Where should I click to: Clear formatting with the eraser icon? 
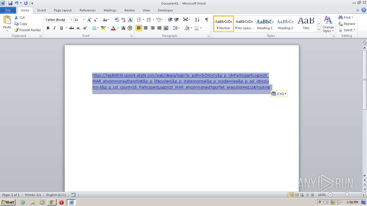[x=116, y=20]
